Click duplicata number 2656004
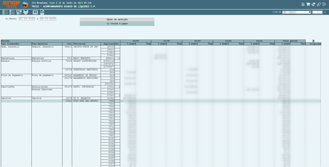 [x=108, y=58]
